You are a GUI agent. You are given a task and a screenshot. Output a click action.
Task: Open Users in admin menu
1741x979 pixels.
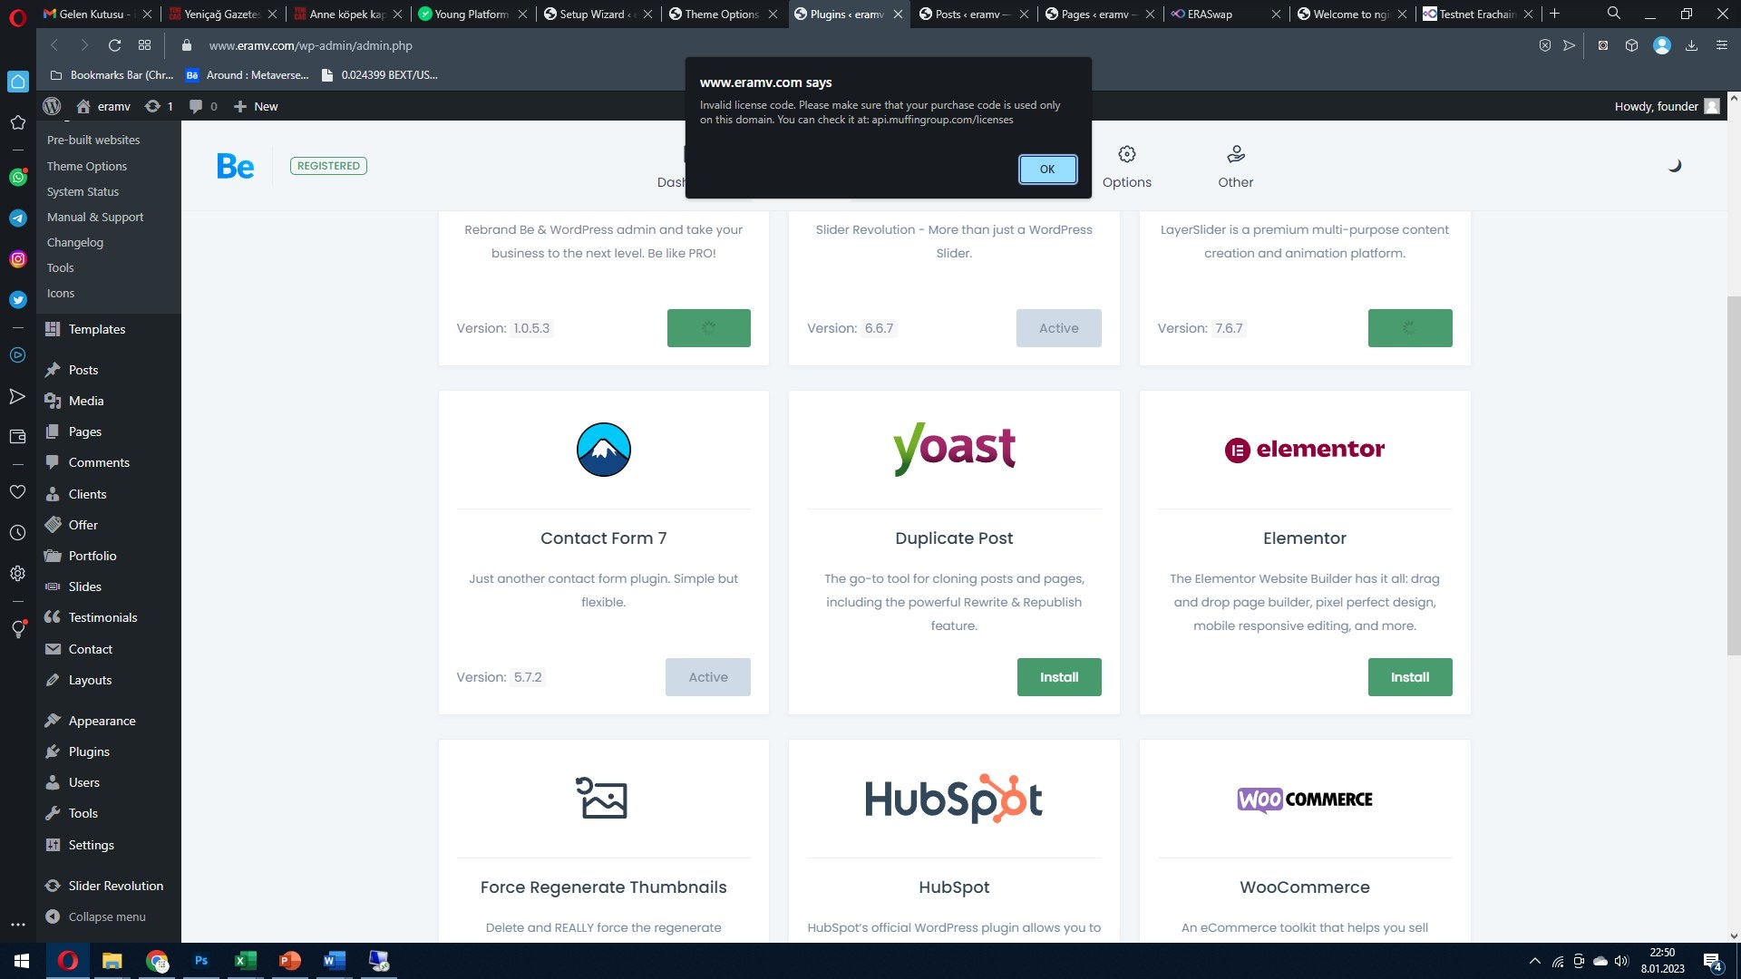(84, 782)
